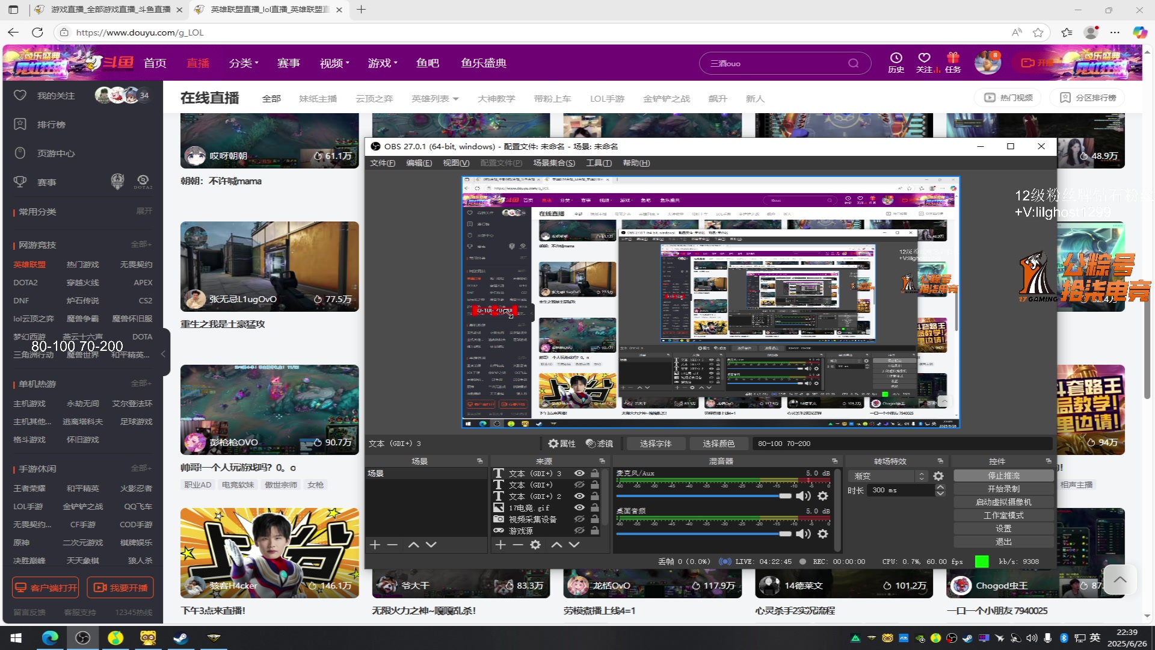Screen dimensions: 1155x650
Task: Open OBS 文件(F) menu
Action: click(383, 163)
